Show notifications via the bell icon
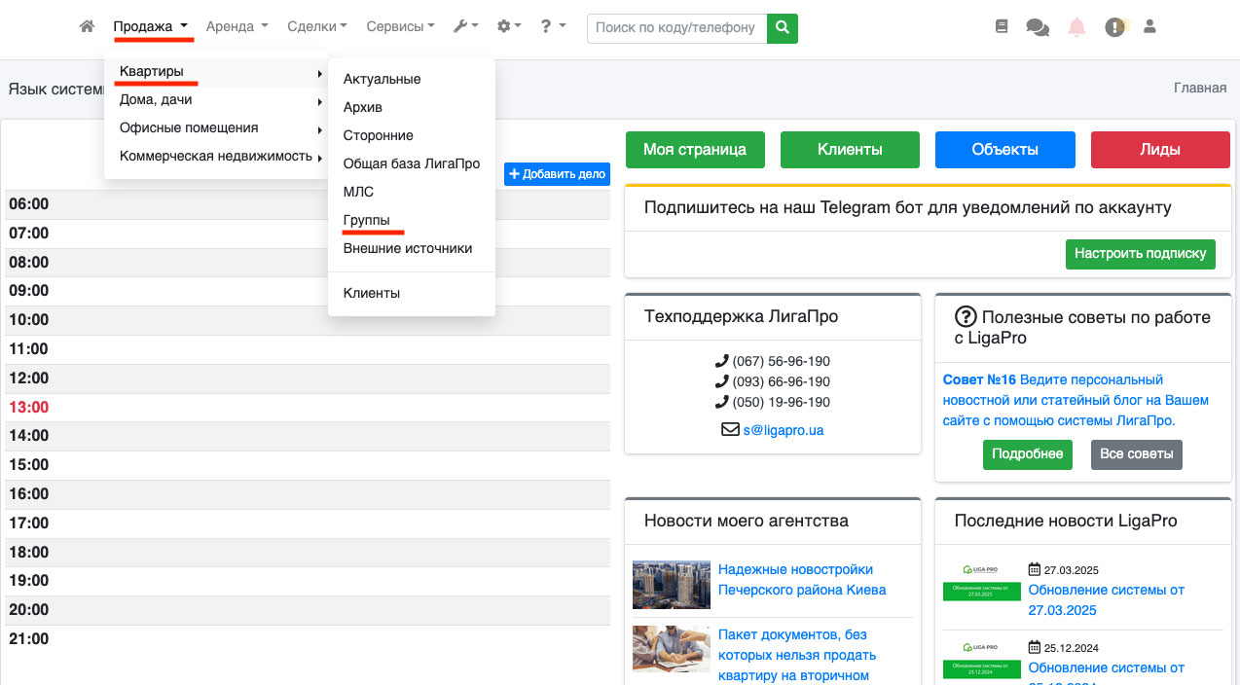The width and height of the screenshot is (1240, 685). pos(1076,27)
